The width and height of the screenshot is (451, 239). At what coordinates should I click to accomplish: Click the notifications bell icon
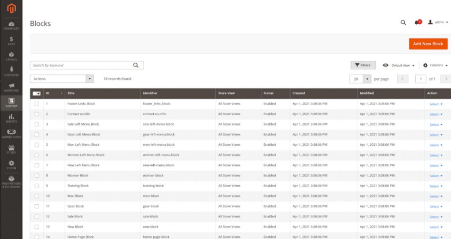(x=417, y=22)
